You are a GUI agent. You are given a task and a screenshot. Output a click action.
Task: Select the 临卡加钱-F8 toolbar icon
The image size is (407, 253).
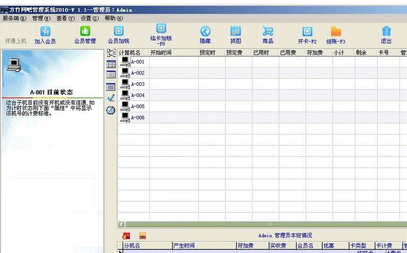pyautogui.click(x=161, y=29)
